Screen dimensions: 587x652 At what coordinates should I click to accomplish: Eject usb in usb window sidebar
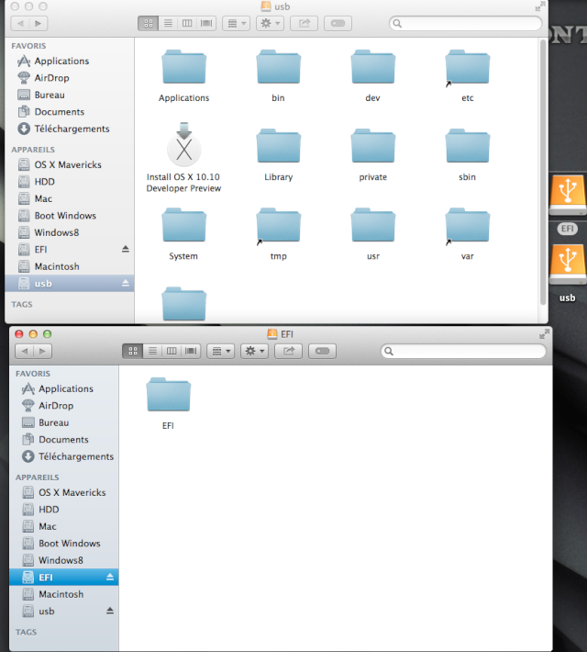(x=126, y=283)
